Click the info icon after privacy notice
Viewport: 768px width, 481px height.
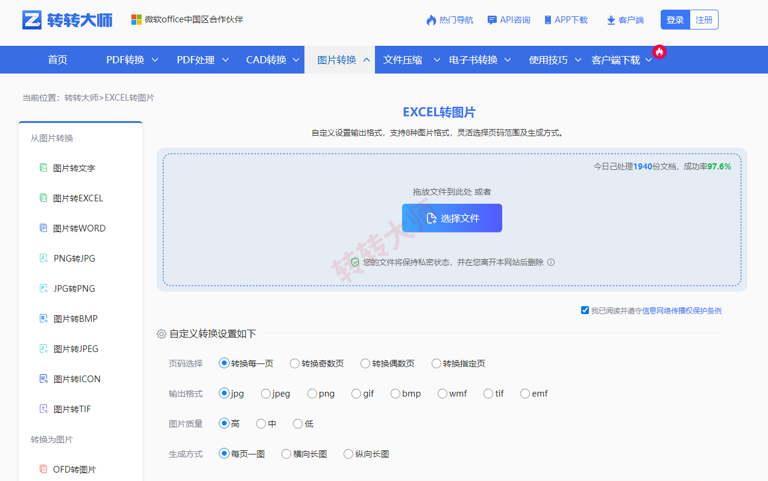(550, 262)
